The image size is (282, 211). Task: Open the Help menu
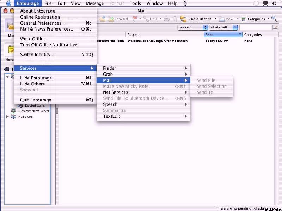pos(173,4)
